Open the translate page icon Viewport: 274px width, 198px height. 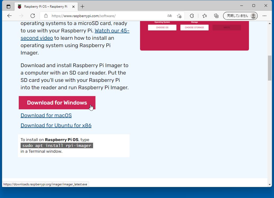coord(170,16)
